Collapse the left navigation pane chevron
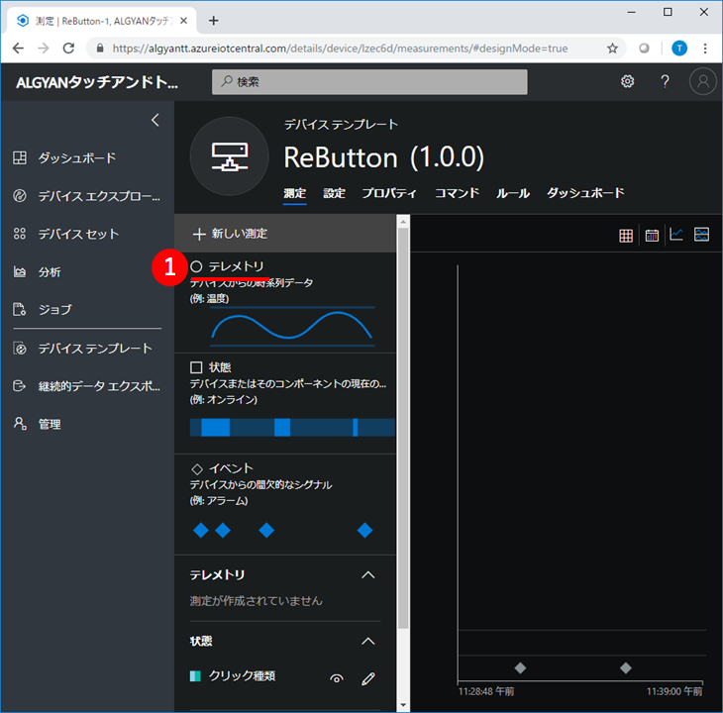This screenshot has width=723, height=713. click(155, 120)
